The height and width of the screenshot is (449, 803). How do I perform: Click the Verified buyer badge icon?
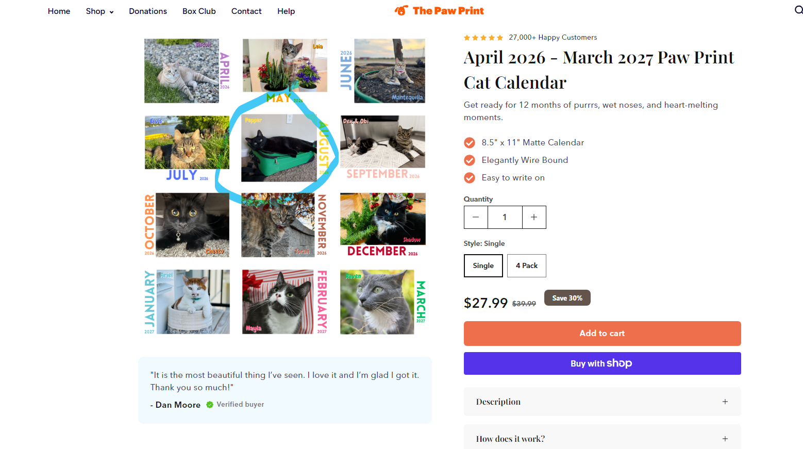210,405
